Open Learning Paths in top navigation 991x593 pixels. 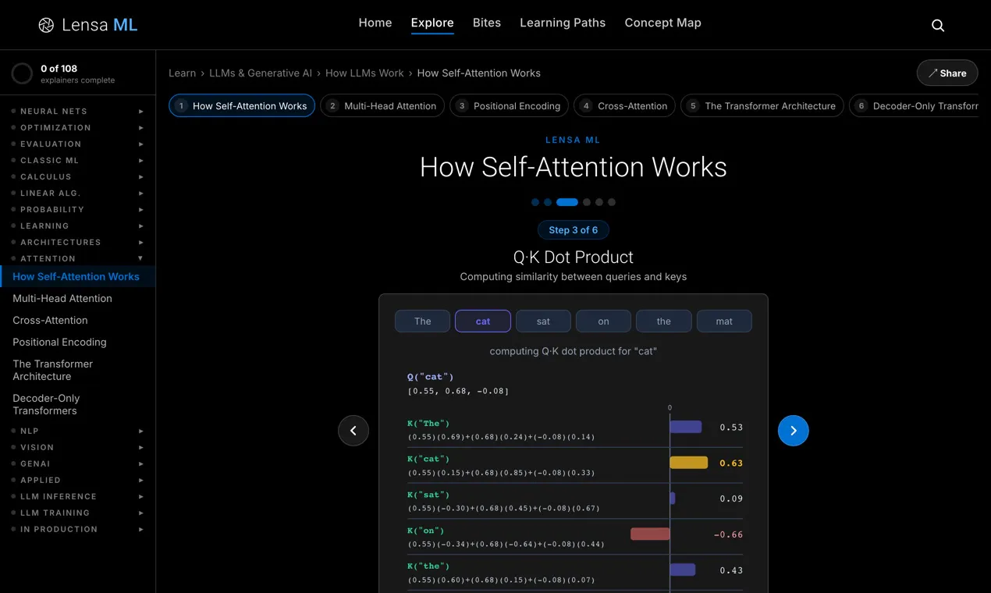click(x=563, y=23)
